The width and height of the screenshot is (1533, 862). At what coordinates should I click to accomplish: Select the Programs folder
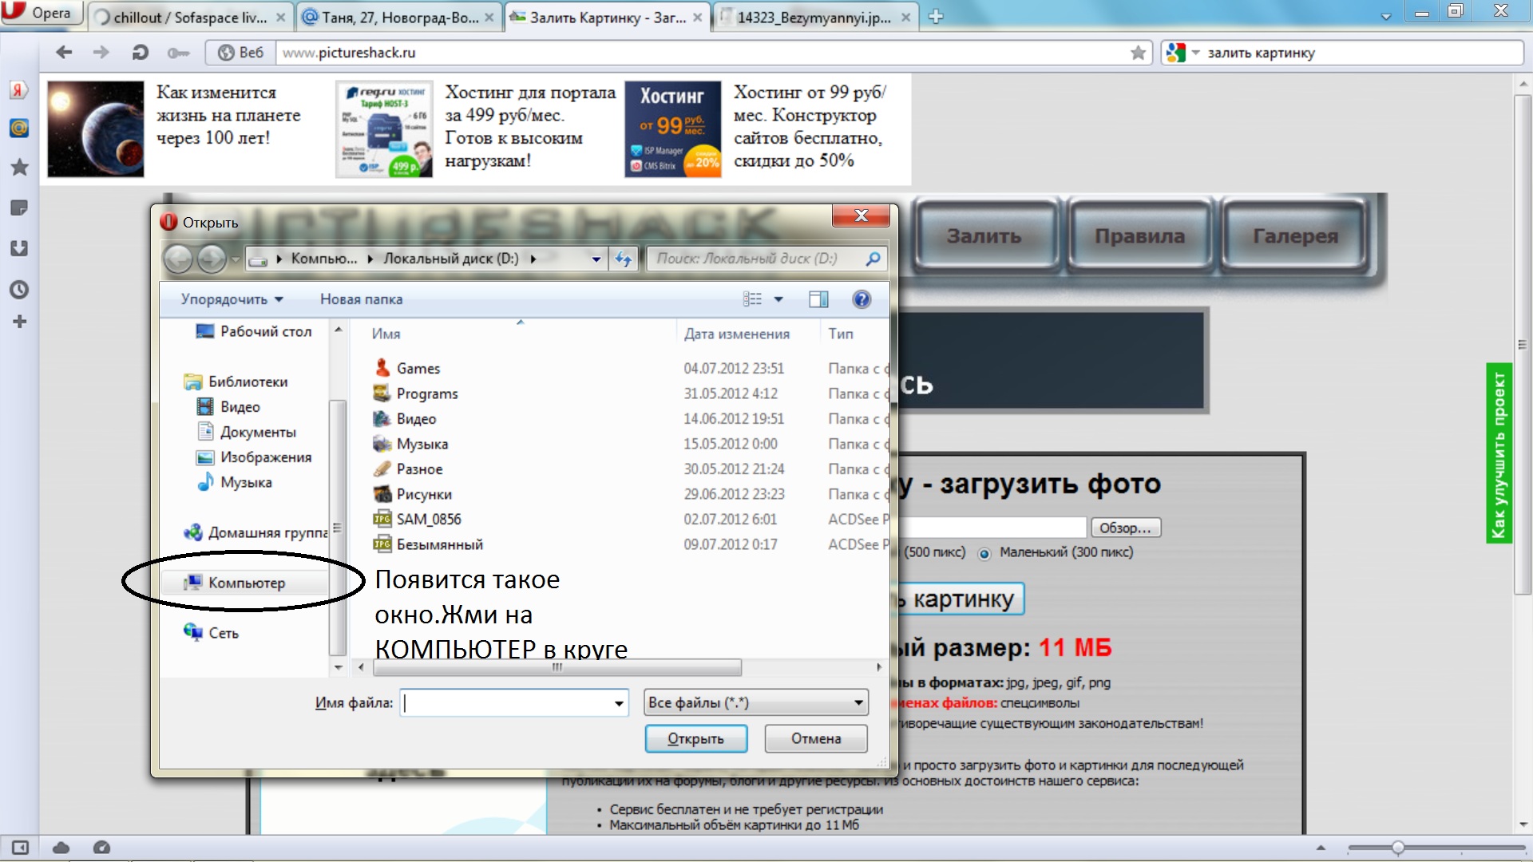[x=416, y=393]
